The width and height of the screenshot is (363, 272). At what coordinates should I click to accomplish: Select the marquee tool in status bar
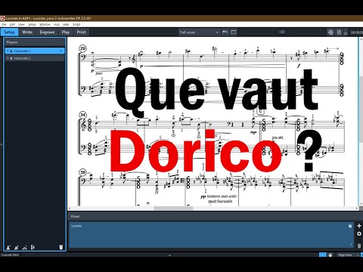coord(322,255)
